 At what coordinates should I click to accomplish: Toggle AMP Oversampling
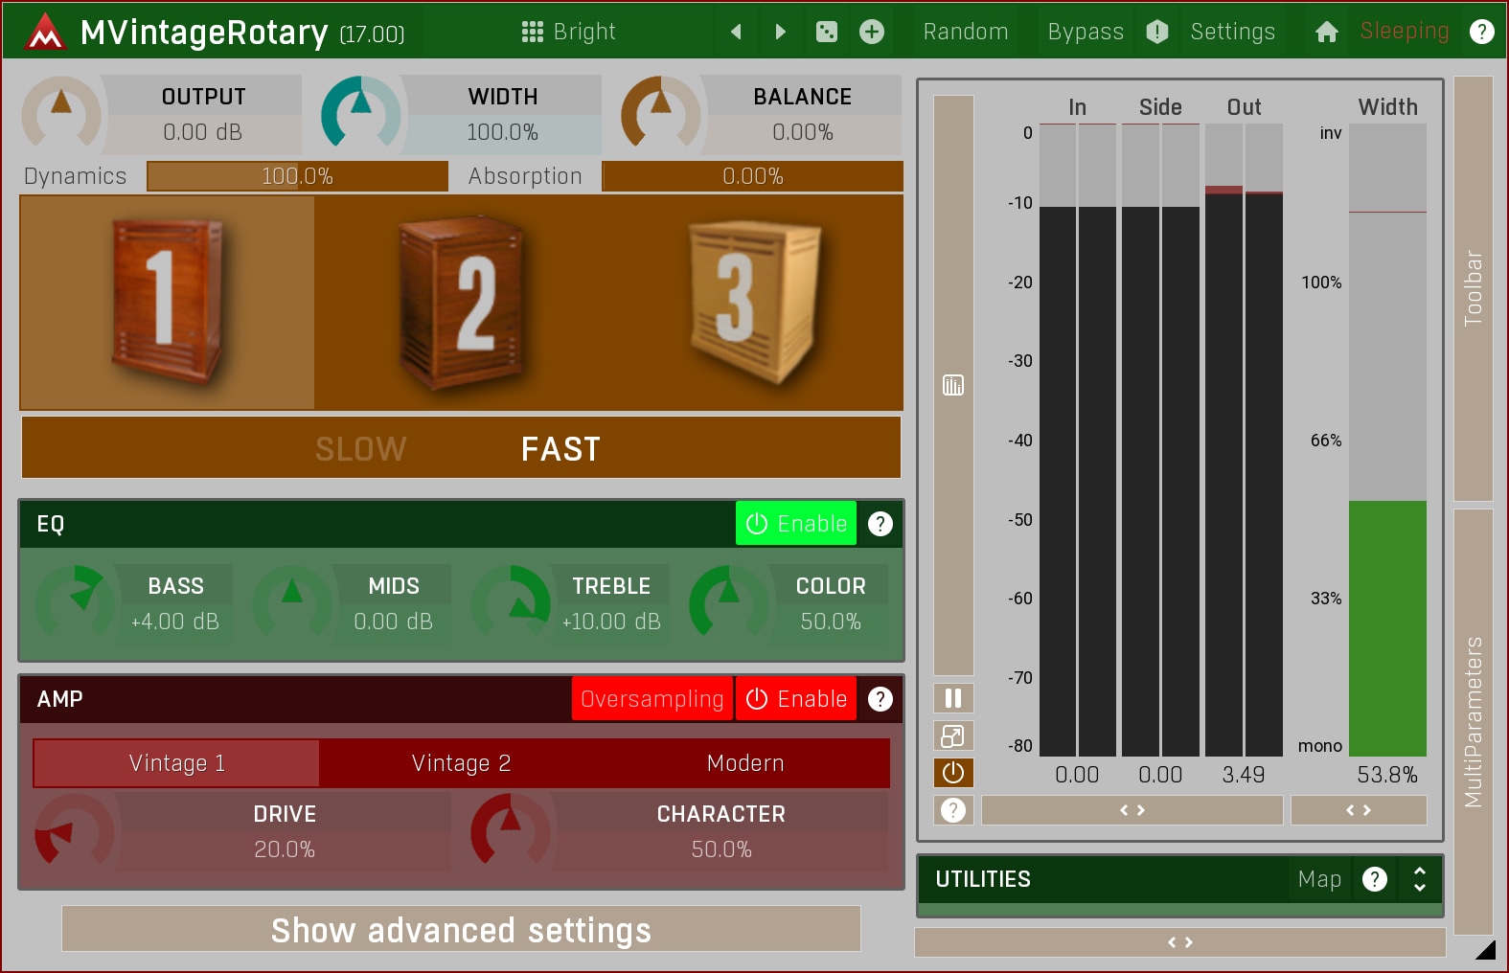coord(652,699)
